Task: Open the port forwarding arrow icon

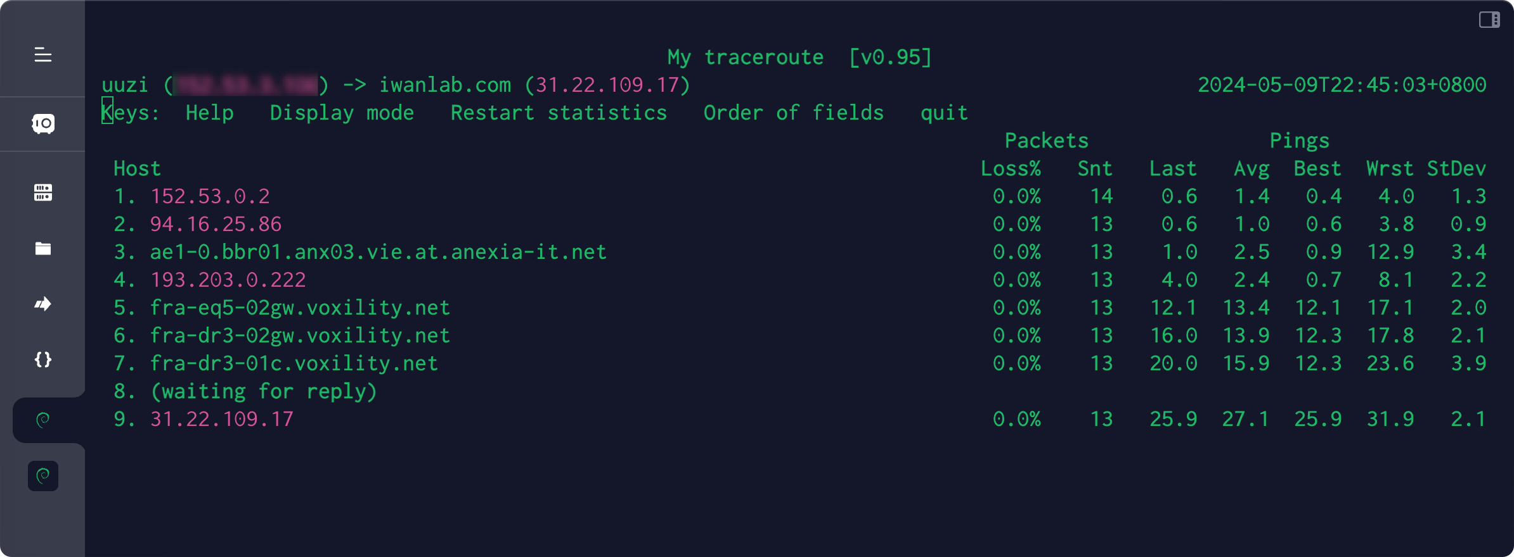Action: [42, 304]
